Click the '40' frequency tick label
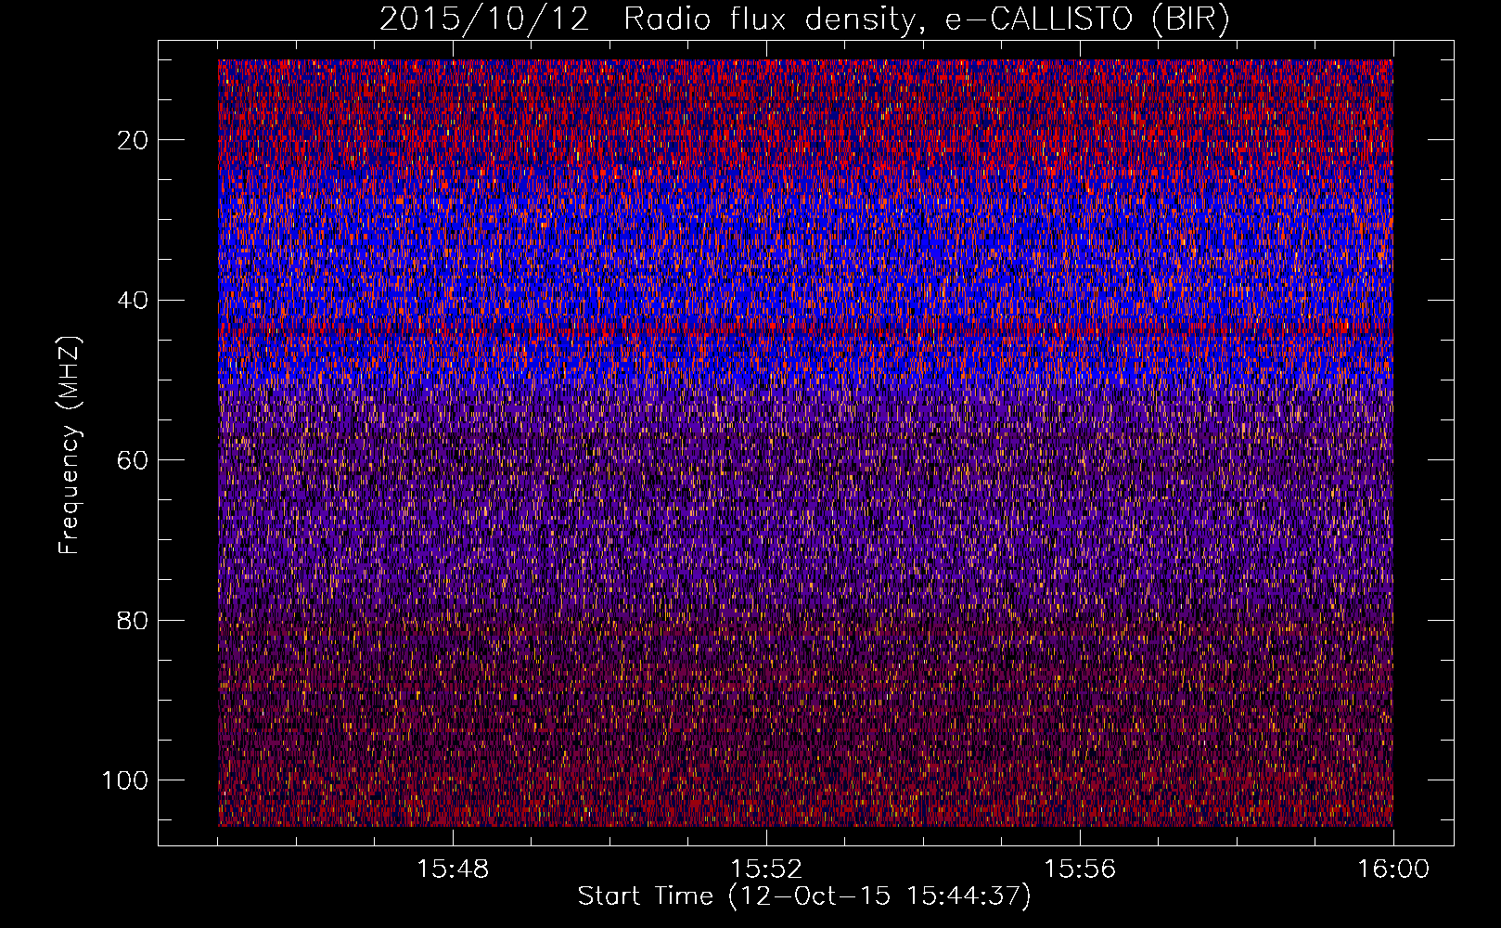This screenshot has width=1501, height=928. click(x=133, y=300)
